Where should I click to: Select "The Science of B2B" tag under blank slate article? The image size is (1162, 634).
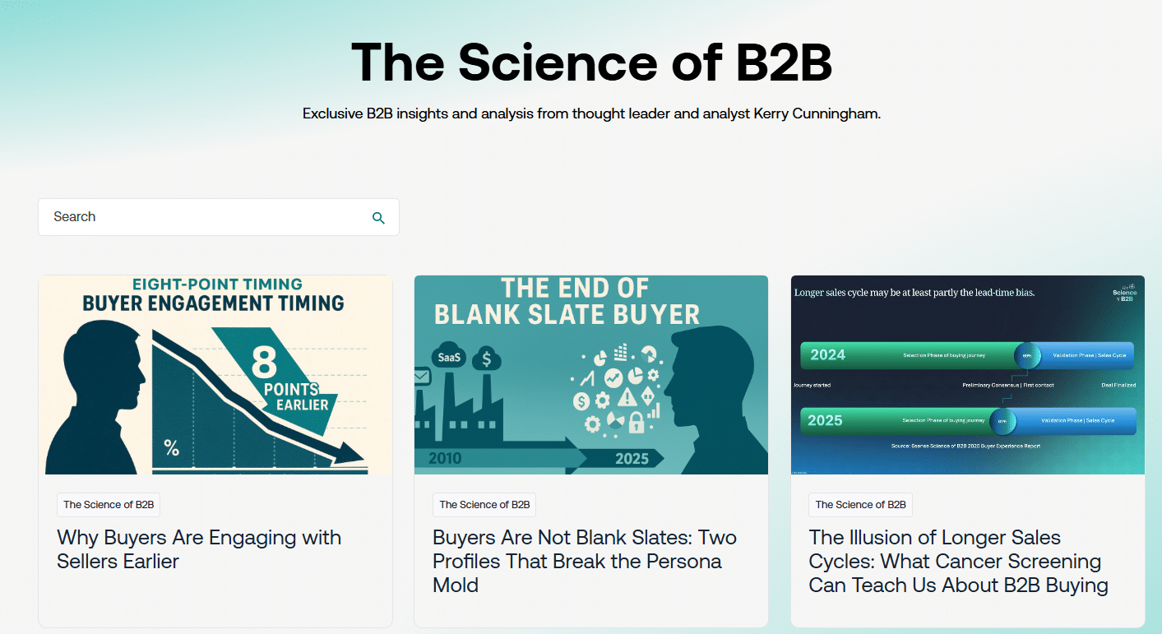(484, 504)
